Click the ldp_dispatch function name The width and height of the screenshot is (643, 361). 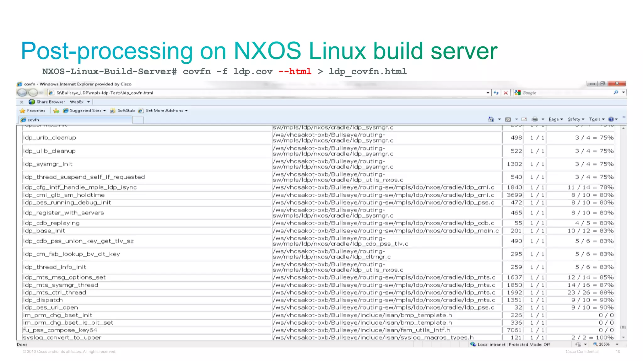pyautogui.click(x=43, y=300)
